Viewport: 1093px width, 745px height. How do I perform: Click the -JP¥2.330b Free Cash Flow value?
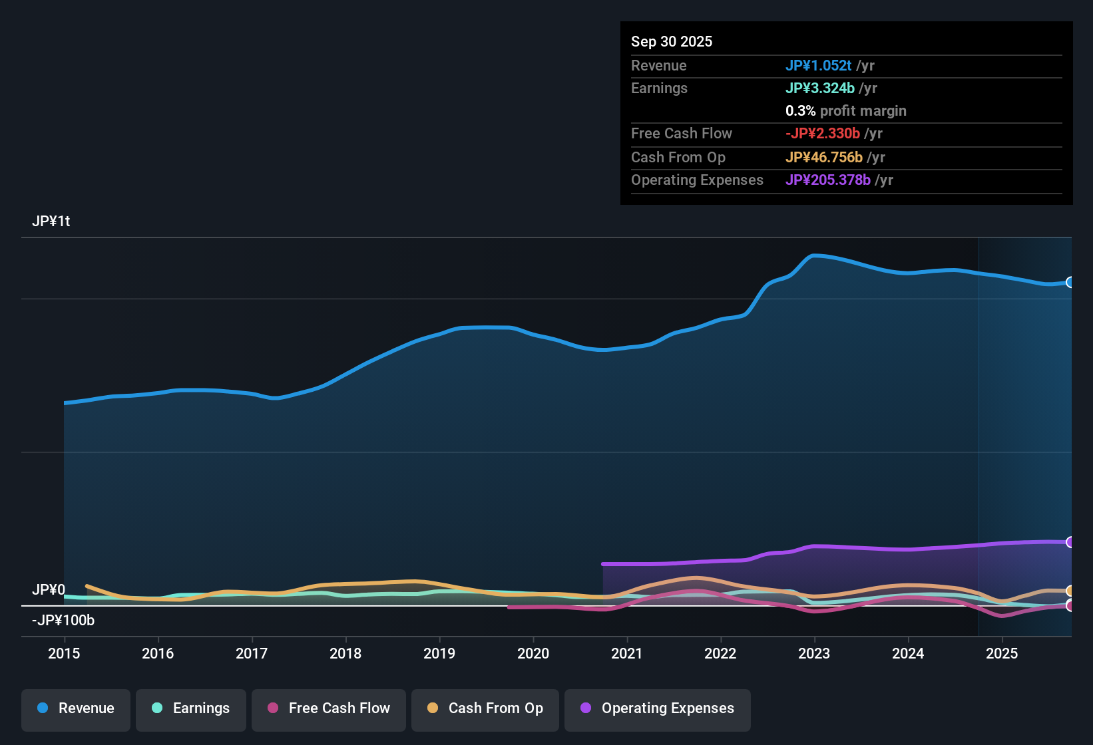pos(824,133)
